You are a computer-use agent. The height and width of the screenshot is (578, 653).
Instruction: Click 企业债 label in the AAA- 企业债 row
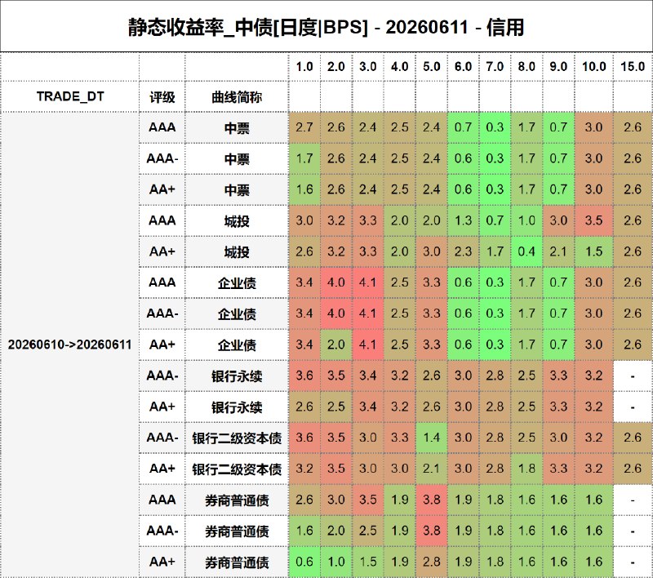(x=237, y=314)
